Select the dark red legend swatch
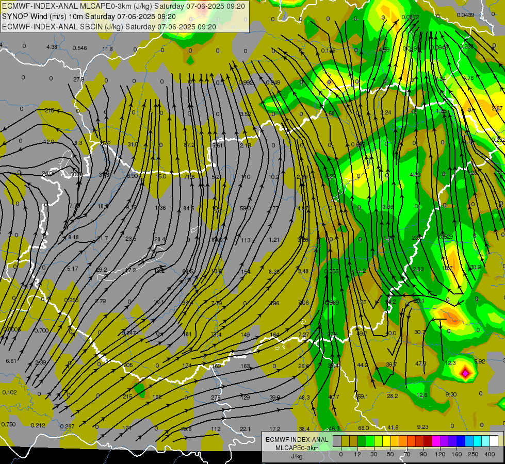 [428, 441]
